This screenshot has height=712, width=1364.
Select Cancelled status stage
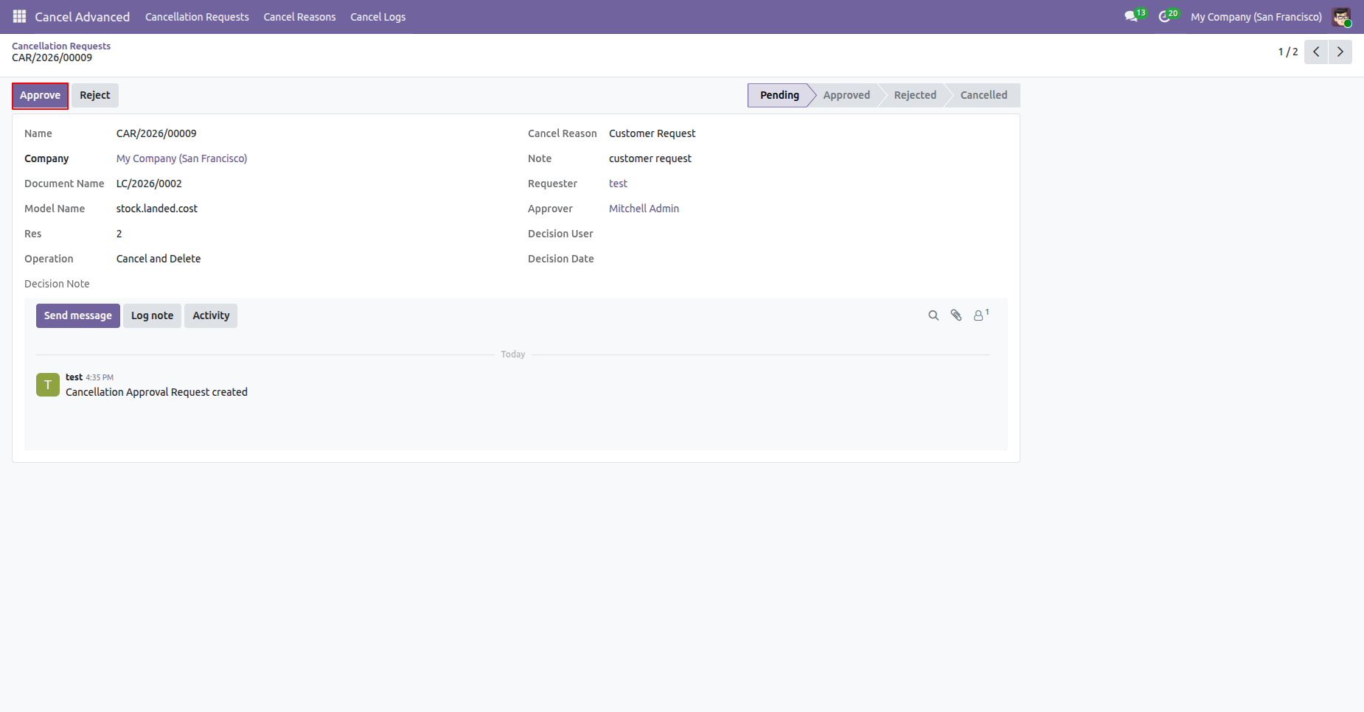984,95
